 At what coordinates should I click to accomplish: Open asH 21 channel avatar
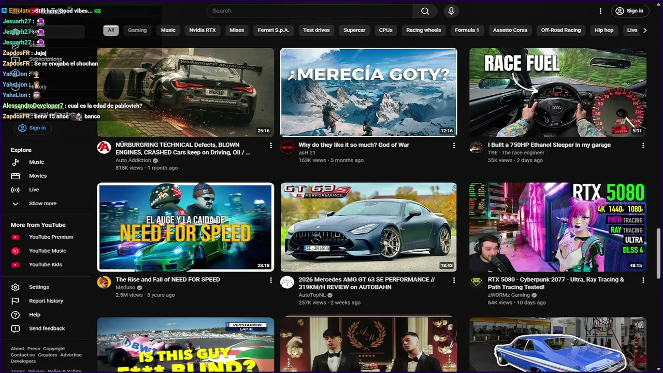287,148
